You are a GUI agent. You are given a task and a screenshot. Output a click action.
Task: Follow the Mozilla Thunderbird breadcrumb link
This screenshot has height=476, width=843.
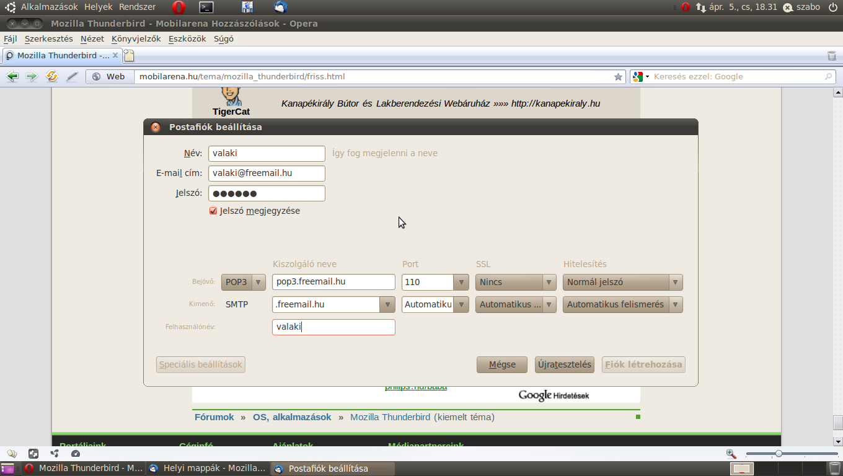(390, 417)
